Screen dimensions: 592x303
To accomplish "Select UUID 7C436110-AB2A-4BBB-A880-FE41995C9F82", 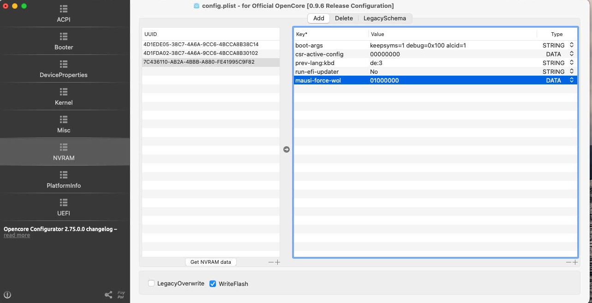I will point(211,62).
